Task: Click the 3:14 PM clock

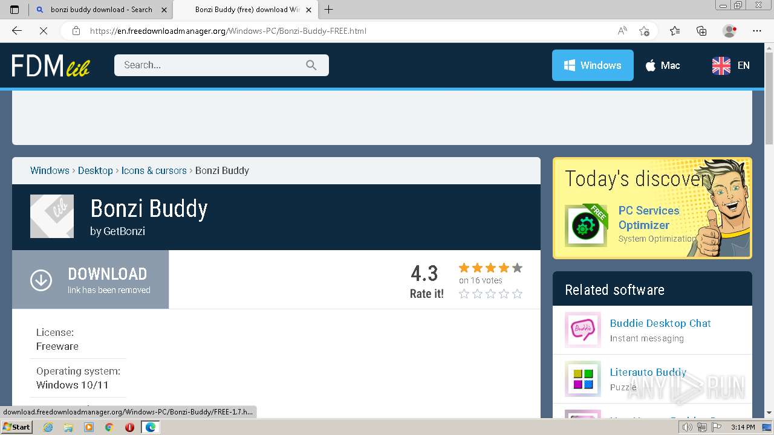Action: [743, 427]
